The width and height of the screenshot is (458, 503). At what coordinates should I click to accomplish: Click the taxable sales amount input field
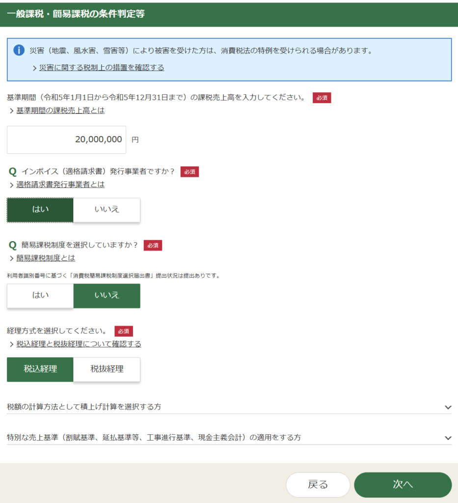(67, 140)
